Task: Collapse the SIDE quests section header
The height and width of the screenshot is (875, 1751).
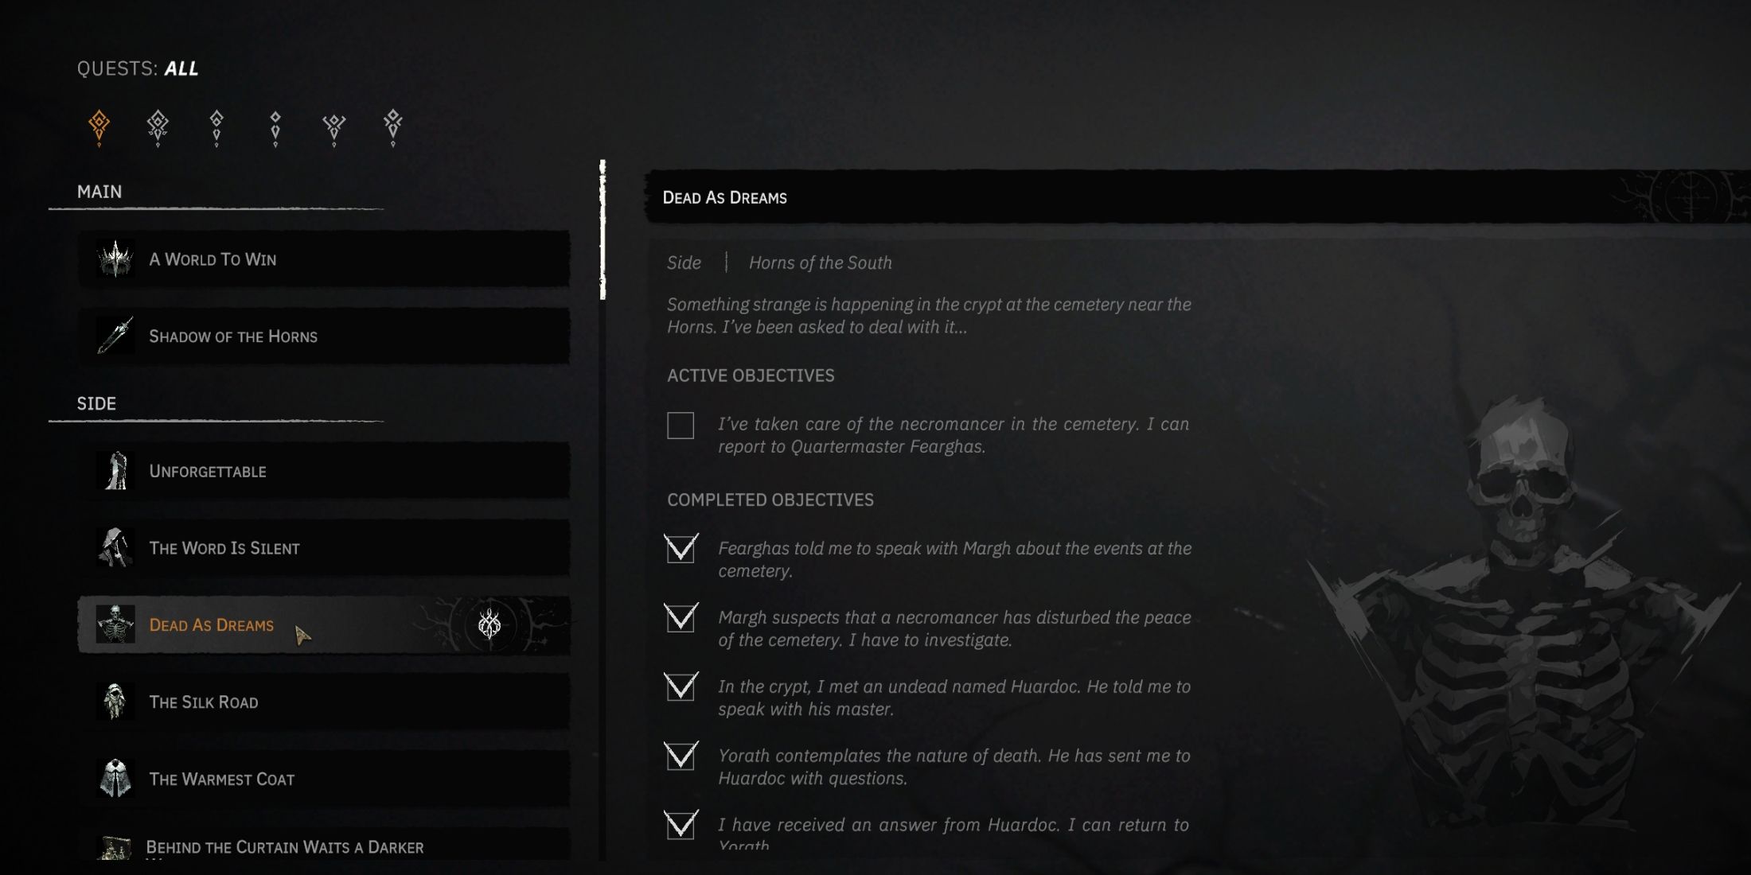Action: coord(96,403)
